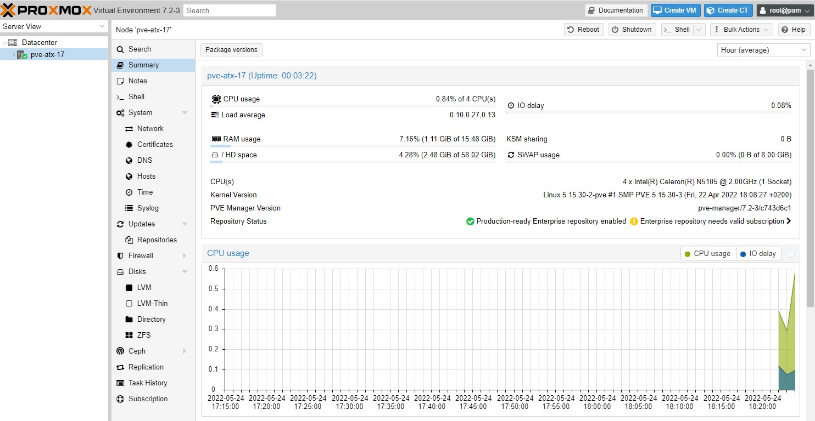Click the memory icon beside RAM usage

point(216,139)
